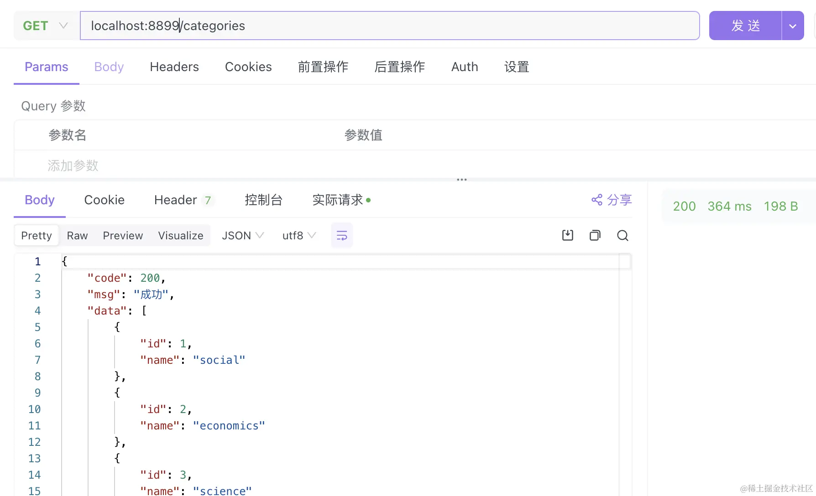Click the copy response icon
Viewport: 816px width, 496px height.
point(595,235)
